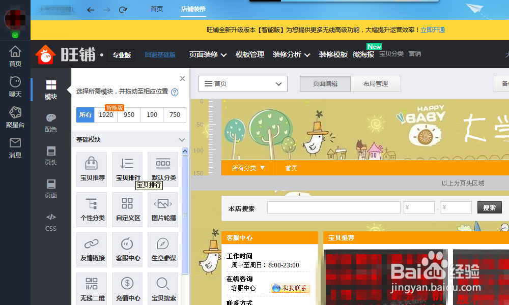Collapse the 基础模块 section
This screenshot has height=305, width=509.
click(x=182, y=140)
